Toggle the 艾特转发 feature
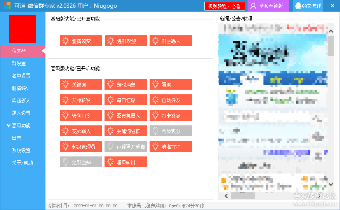Viewport: 340px width, 210px height. coord(81,100)
